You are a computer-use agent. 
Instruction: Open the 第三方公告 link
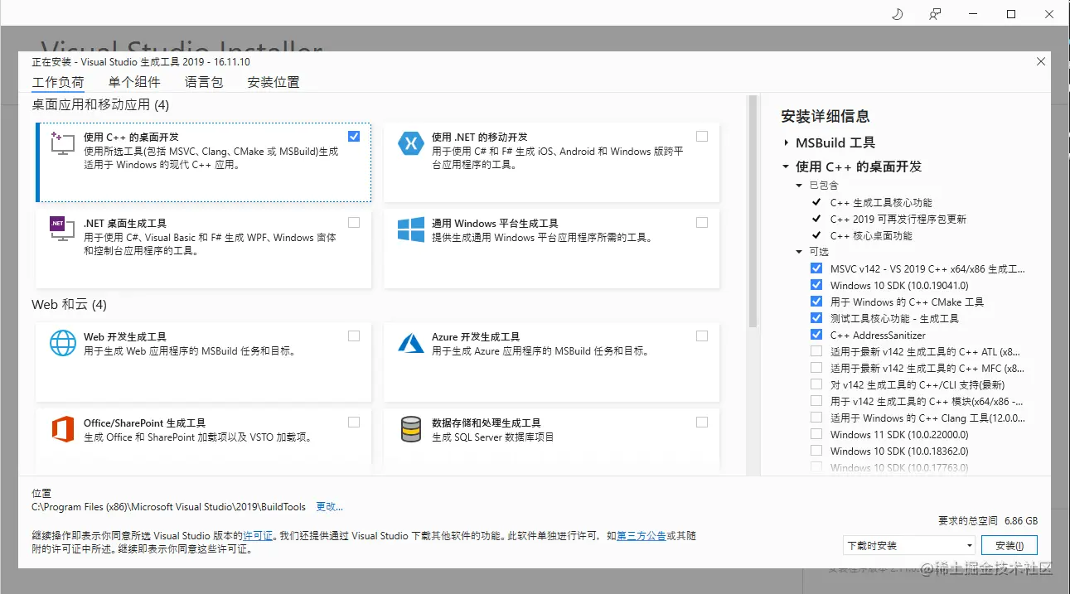[642, 536]
